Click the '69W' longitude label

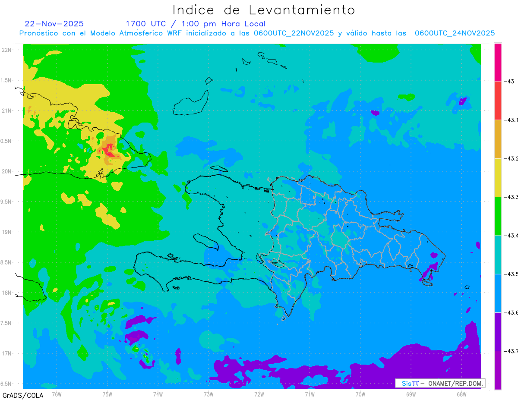point(411,394)
